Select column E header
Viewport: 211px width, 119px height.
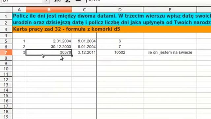tap(170, 10)
